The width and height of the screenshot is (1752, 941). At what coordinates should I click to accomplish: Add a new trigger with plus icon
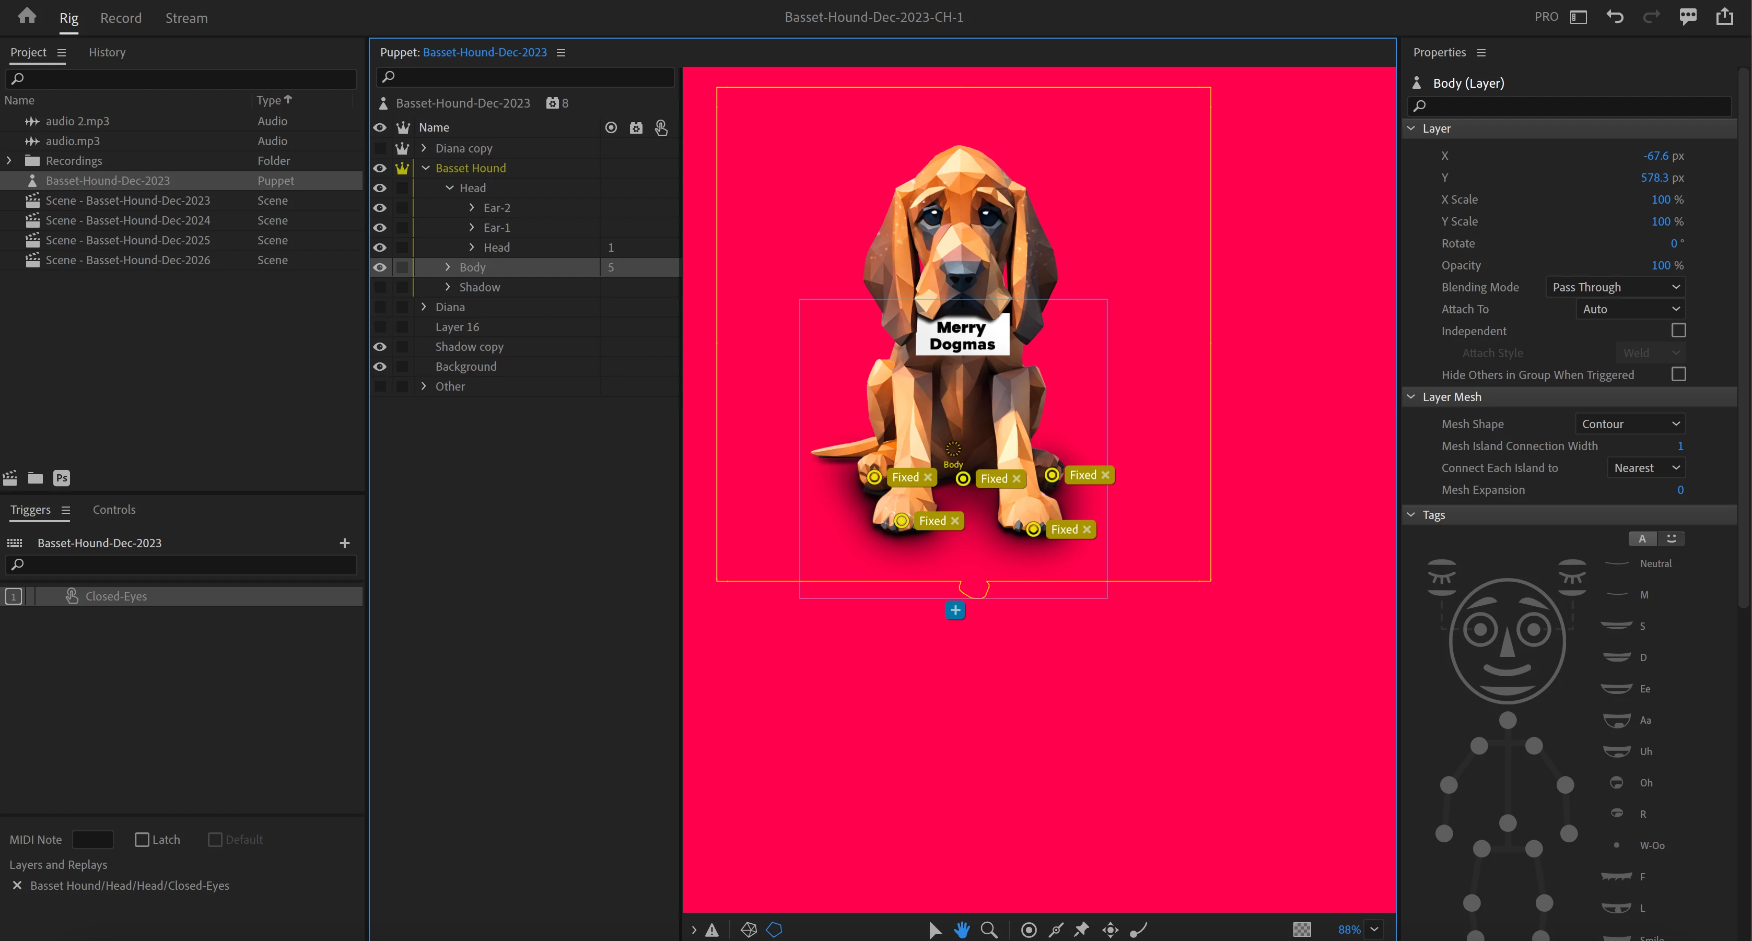(x=344, y=543)
